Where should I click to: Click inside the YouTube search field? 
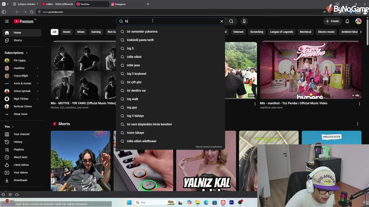pos(170,21)
